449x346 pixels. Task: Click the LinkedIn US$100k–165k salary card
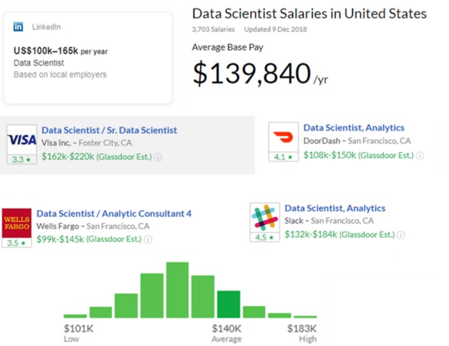(88, 57)
